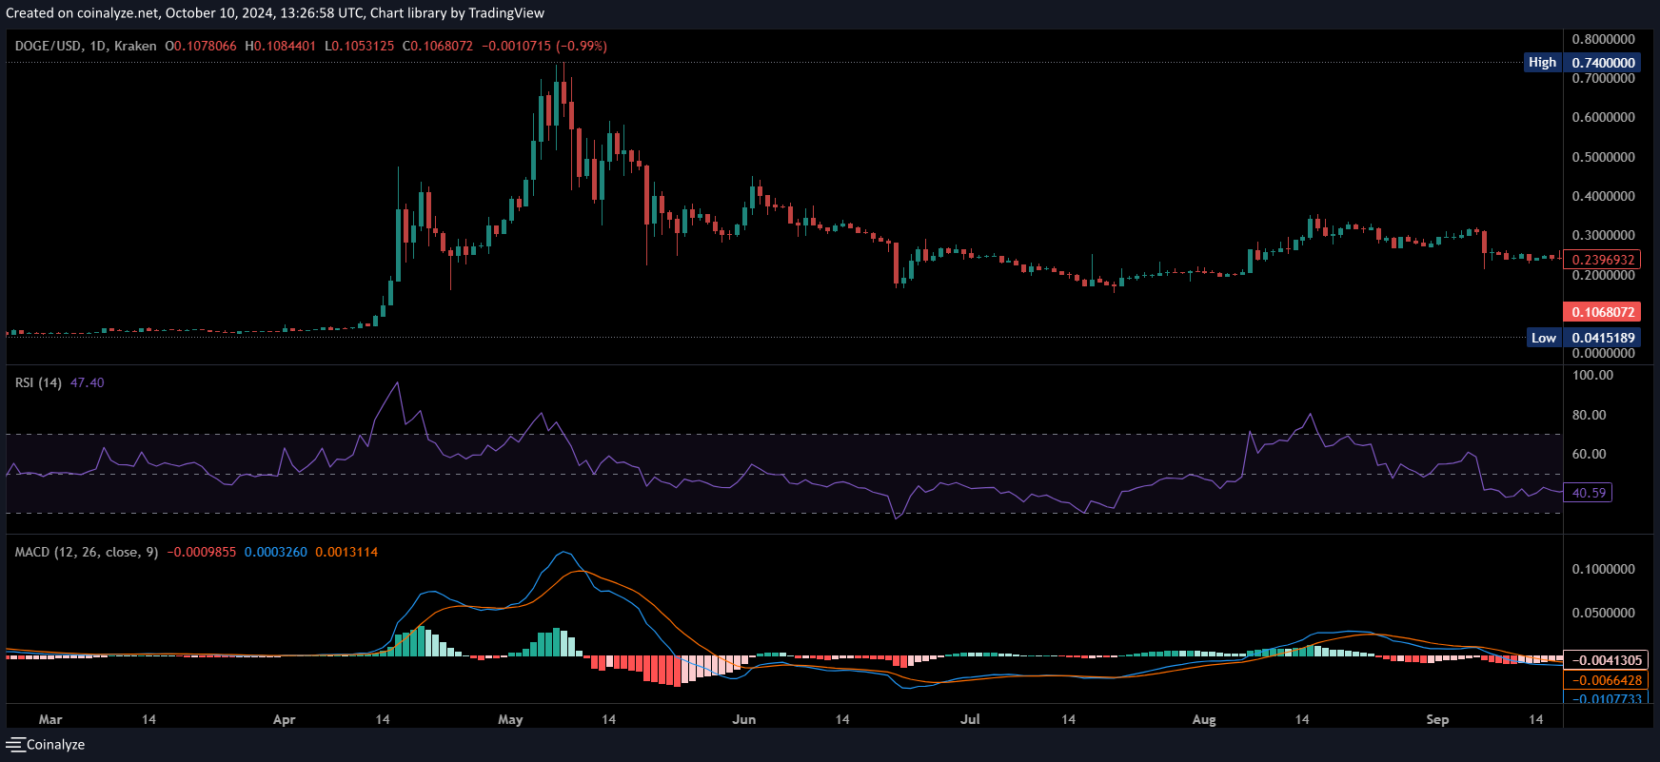Click the Aug label on time axis
Screen dimensions: 1660x762
(1204, 719)
